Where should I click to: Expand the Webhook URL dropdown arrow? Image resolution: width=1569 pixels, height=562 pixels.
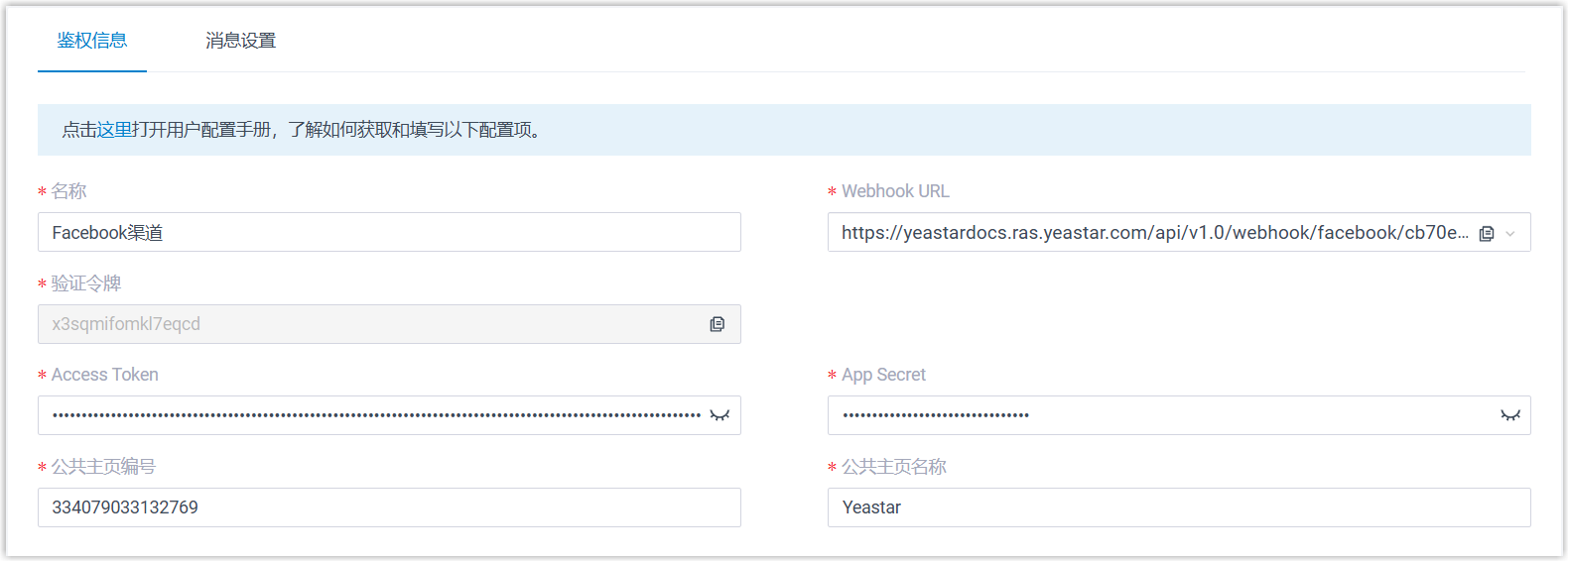tap(1510, 234)
